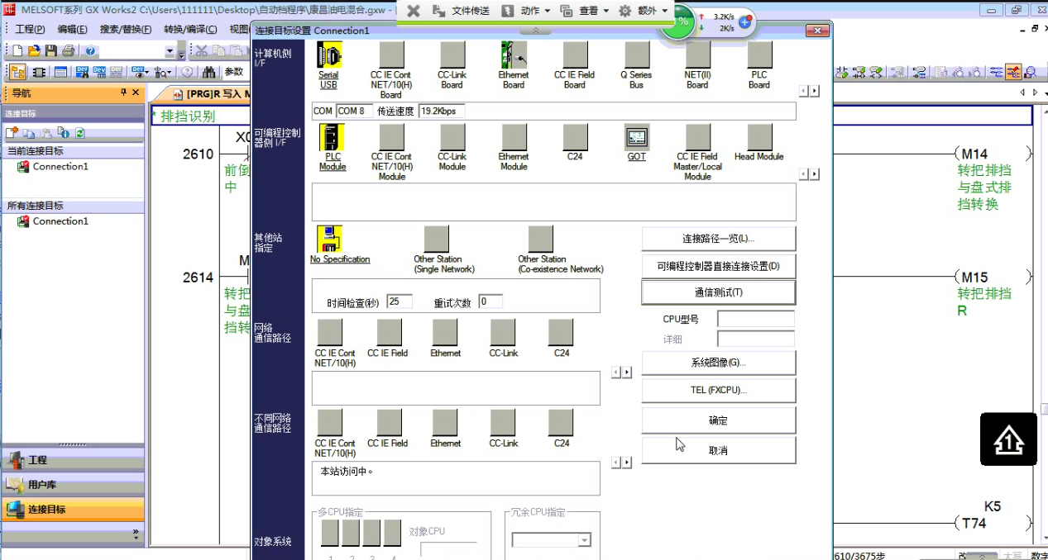Screen dimensions: 1048x560
Task: Click the 可编程控制器直接连接设置(D) button
Action: pos(718,266)
